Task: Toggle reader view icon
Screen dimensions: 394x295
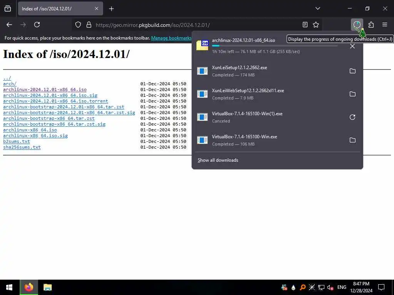Action: [x=305, y=25]
